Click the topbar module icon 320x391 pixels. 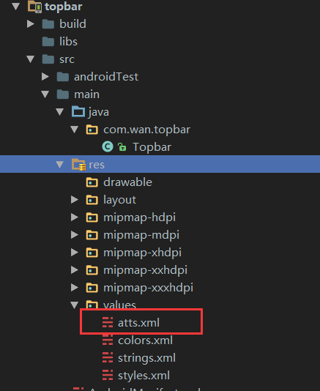click(x=35, y=7)
